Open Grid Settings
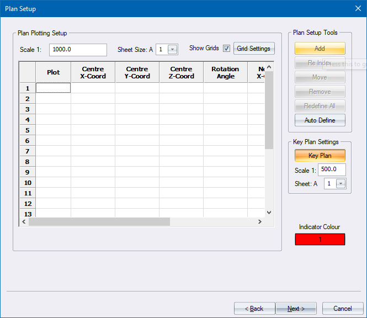 pyautogui.click(x=253, y=49)
